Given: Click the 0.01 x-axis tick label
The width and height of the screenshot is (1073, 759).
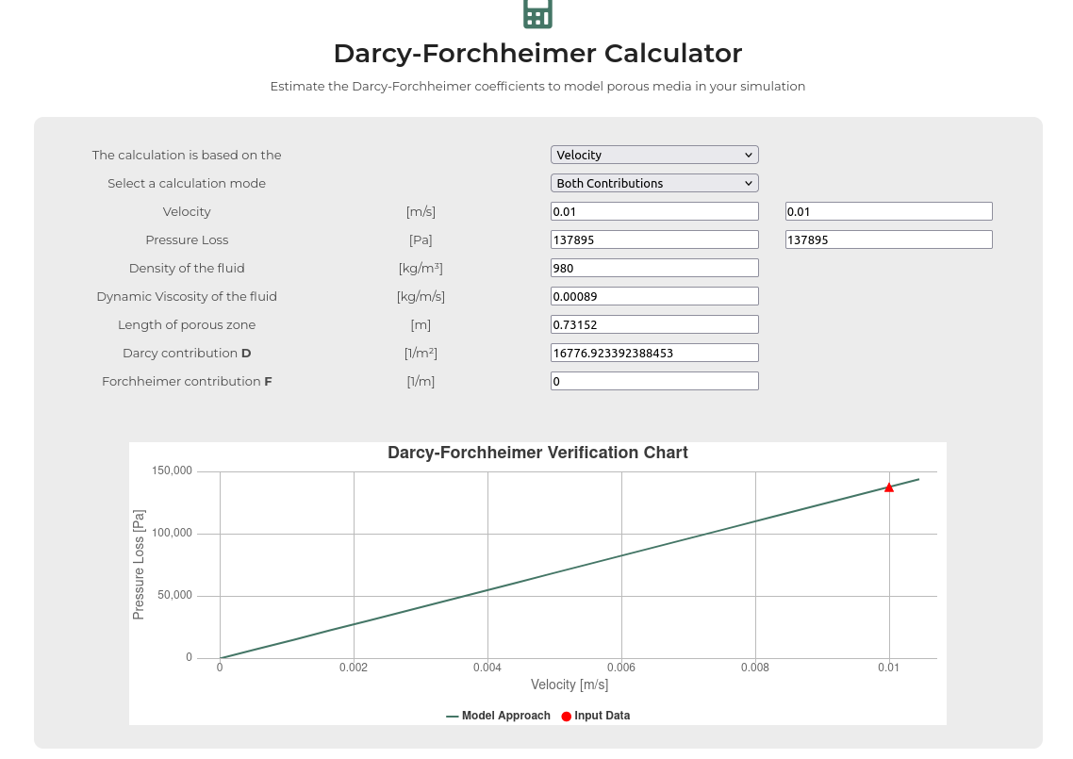Looking at the screenshot, I should point(888,668).
